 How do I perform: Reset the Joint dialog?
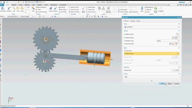point(178,17)
